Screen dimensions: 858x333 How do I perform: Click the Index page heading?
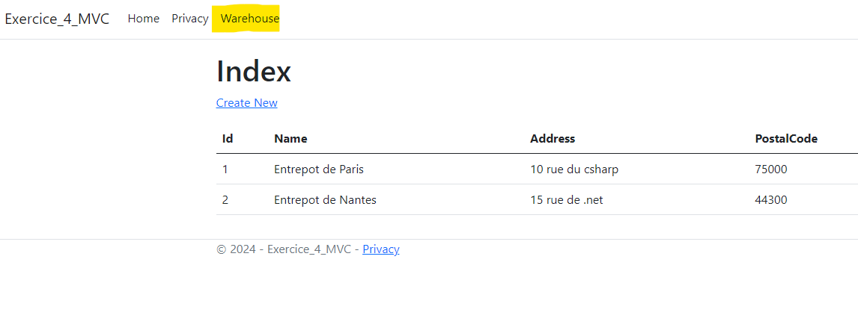(254, 72)
